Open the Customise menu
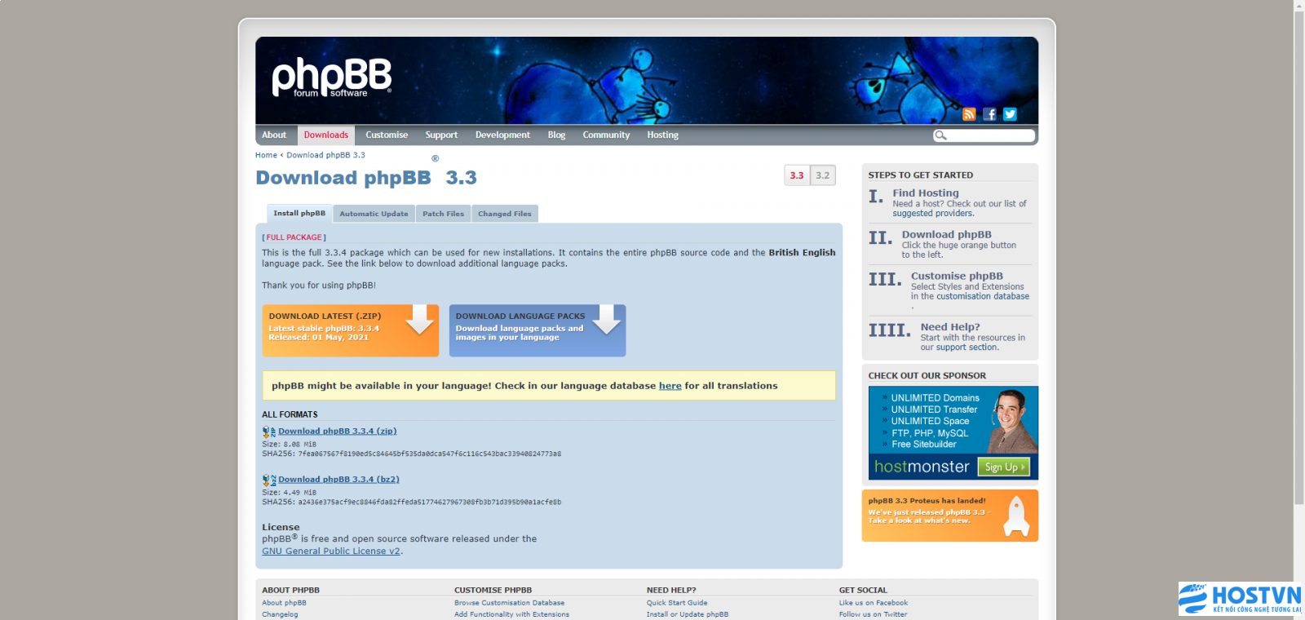 pyautogui.click(x=387, y=135)
